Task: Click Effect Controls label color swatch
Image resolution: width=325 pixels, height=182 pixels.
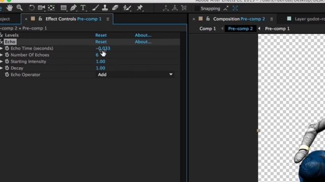Action: coord(33,19)
